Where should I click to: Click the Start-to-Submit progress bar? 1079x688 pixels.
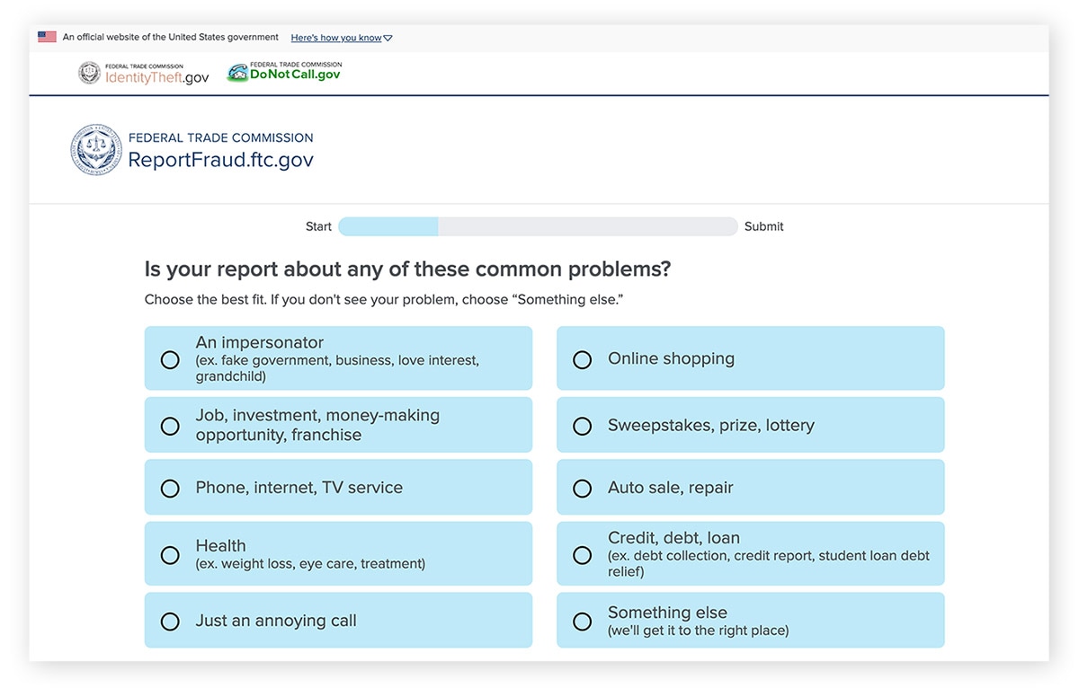pos(538,226)
